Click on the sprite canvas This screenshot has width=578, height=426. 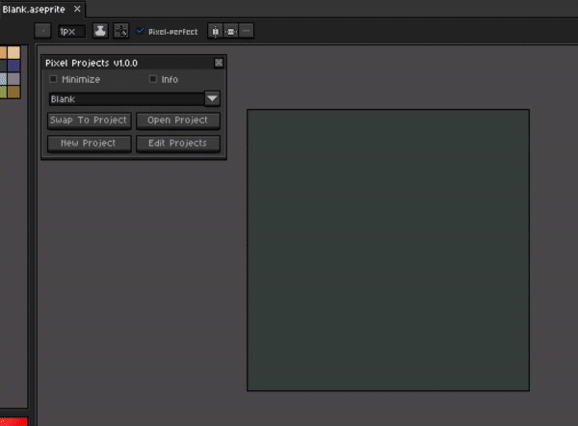click(x=388, y=250)
